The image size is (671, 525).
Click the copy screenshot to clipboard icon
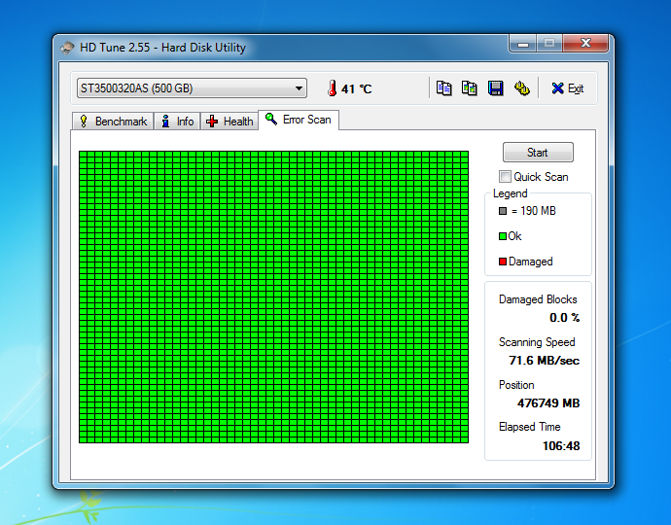470,88
